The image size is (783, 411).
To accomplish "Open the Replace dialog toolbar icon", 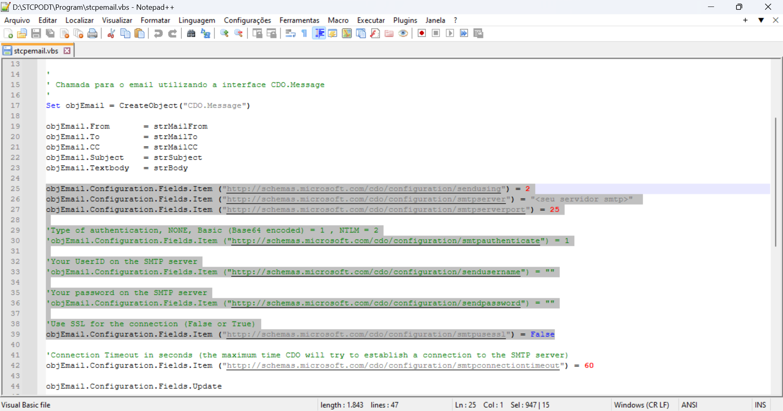I will coord(206,33).
